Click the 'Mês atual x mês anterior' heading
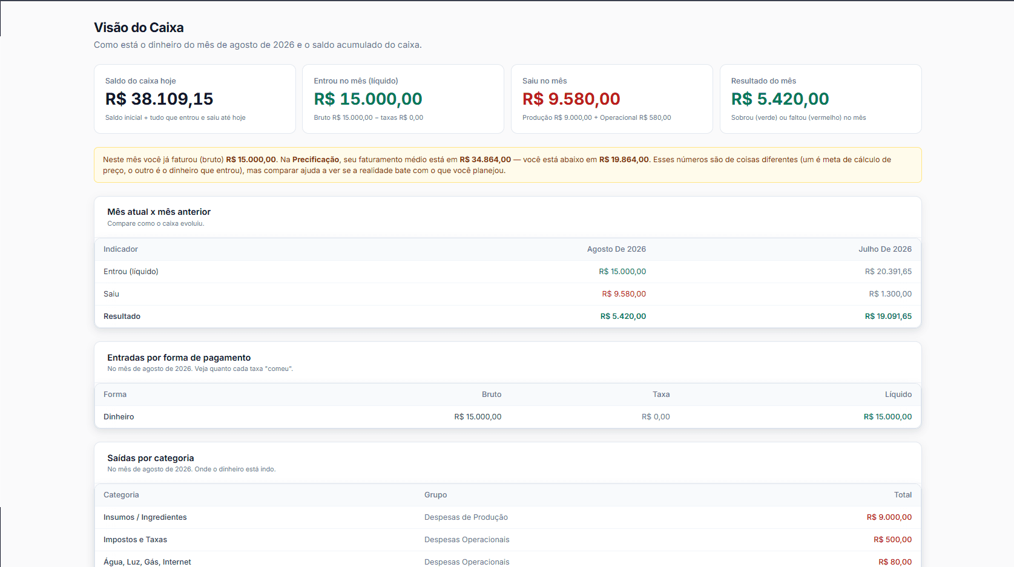Screen dimensions: 1014x567 pos(159,212)
